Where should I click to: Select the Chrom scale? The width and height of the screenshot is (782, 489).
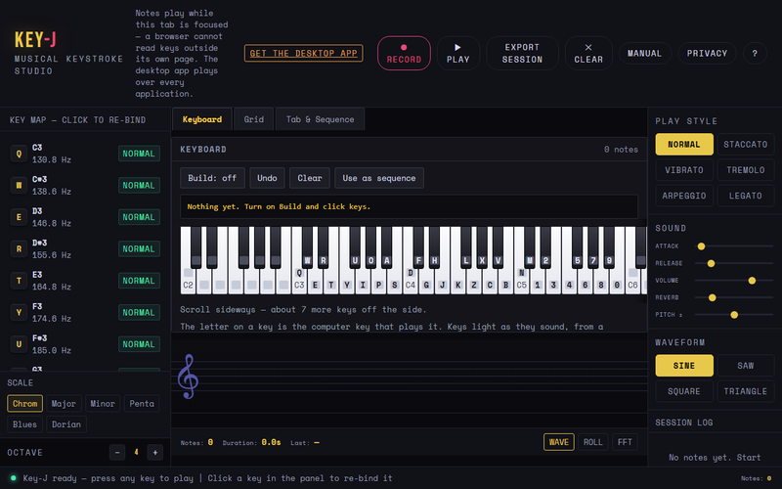point(25,404)
